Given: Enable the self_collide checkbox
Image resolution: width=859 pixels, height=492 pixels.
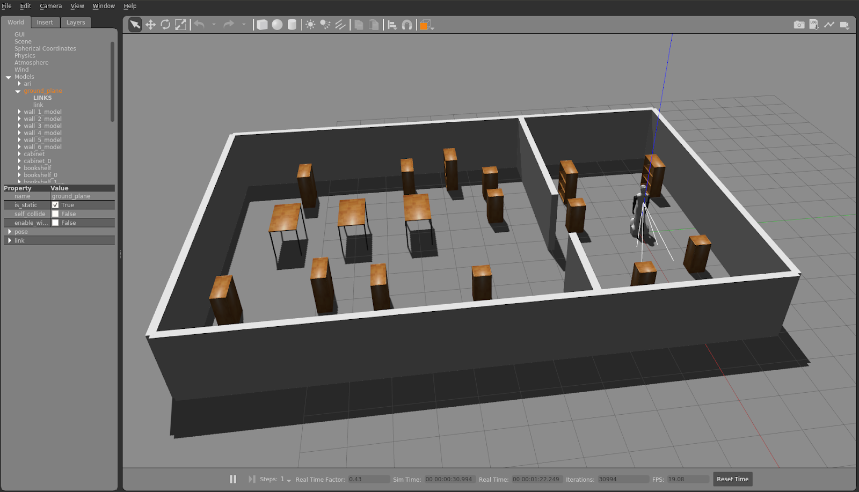Looking at the screenshot, I should tap(56, 214).
